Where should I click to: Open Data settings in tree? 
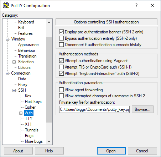tap(22, 79)
